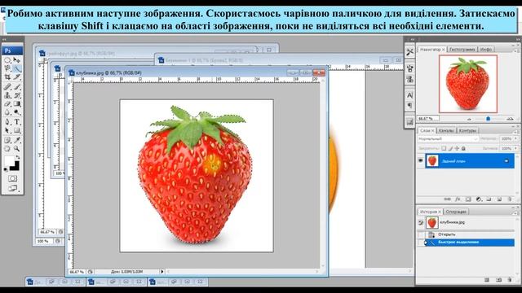Change screen mode from toolbox
Image resolution: width=522 pixels, height=293 pixels.
[12, 188]
